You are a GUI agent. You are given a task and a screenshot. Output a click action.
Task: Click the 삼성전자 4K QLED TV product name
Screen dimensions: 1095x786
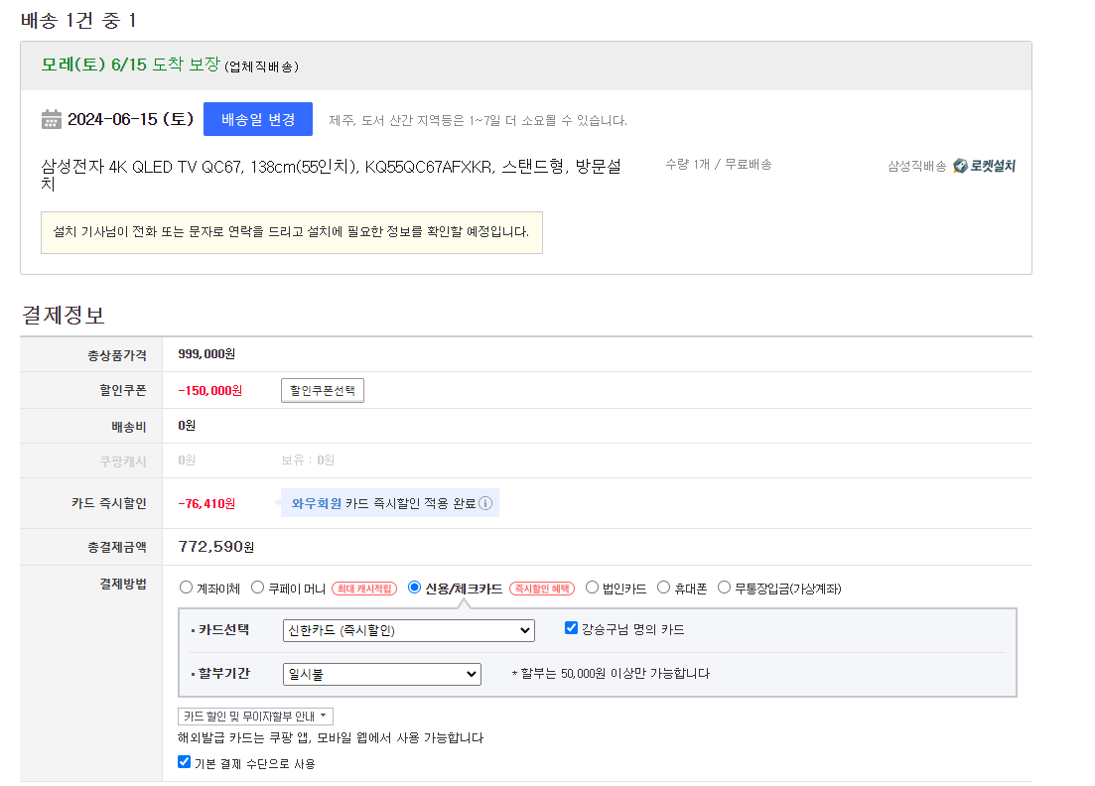coord(331,175)
